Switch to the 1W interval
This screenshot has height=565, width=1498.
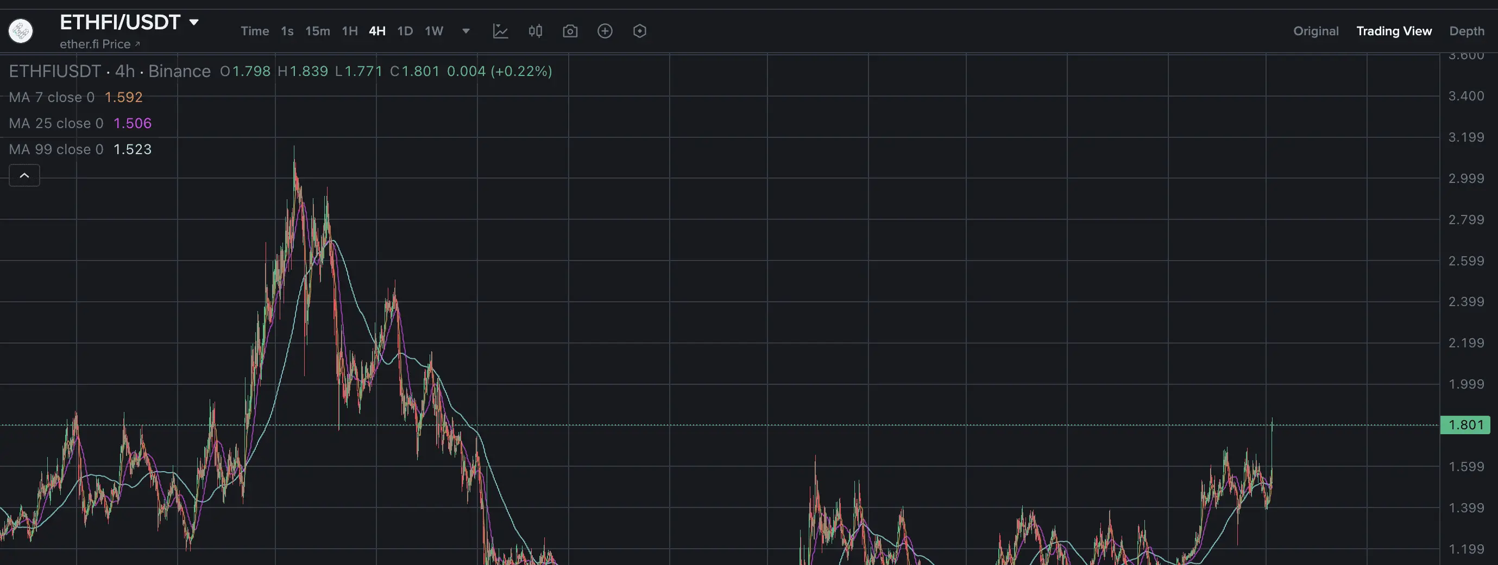pyautogui.click(x=434, y=31)
